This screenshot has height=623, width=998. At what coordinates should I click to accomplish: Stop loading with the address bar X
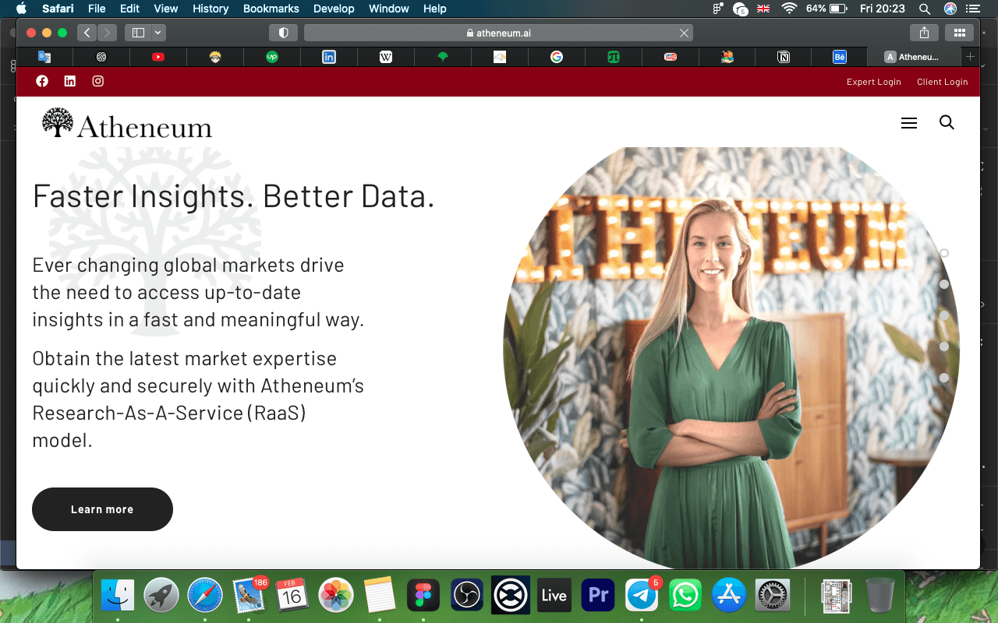684,33
